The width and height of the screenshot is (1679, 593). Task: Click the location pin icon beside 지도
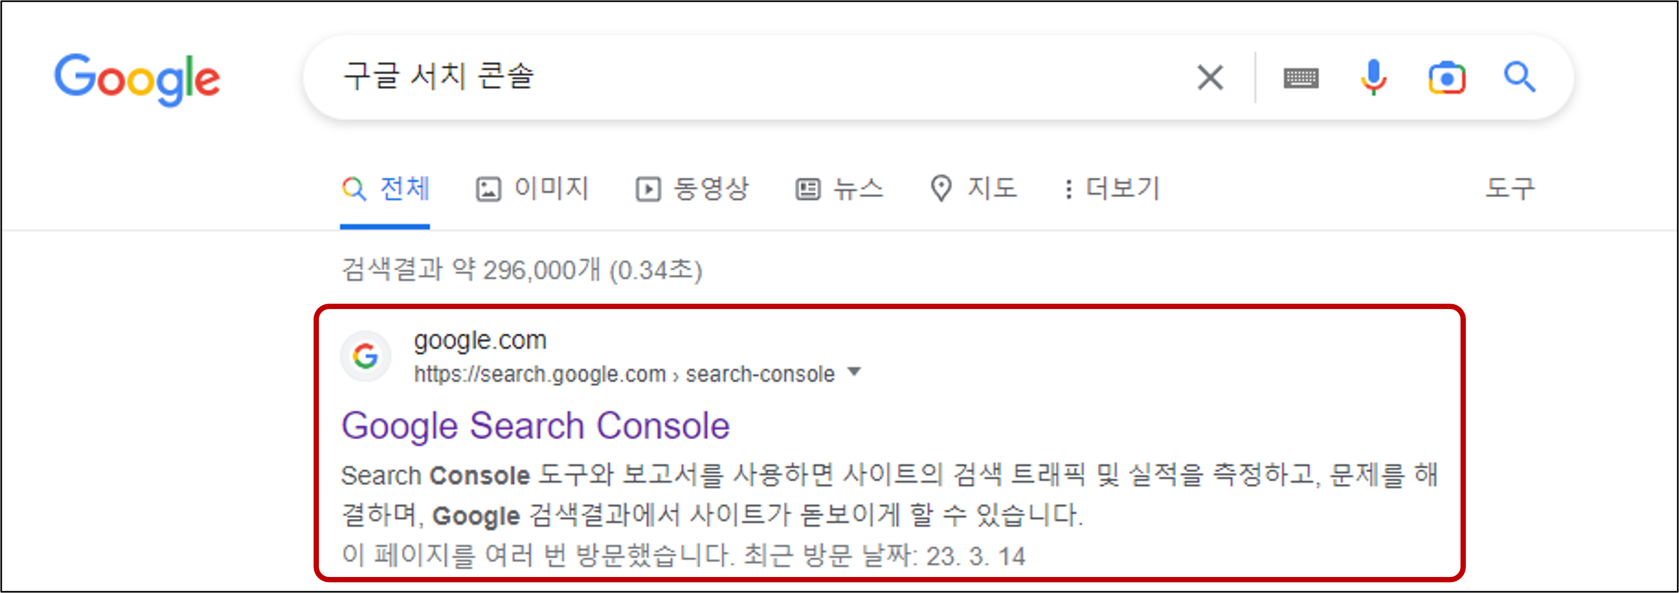(x=942, y=189)
